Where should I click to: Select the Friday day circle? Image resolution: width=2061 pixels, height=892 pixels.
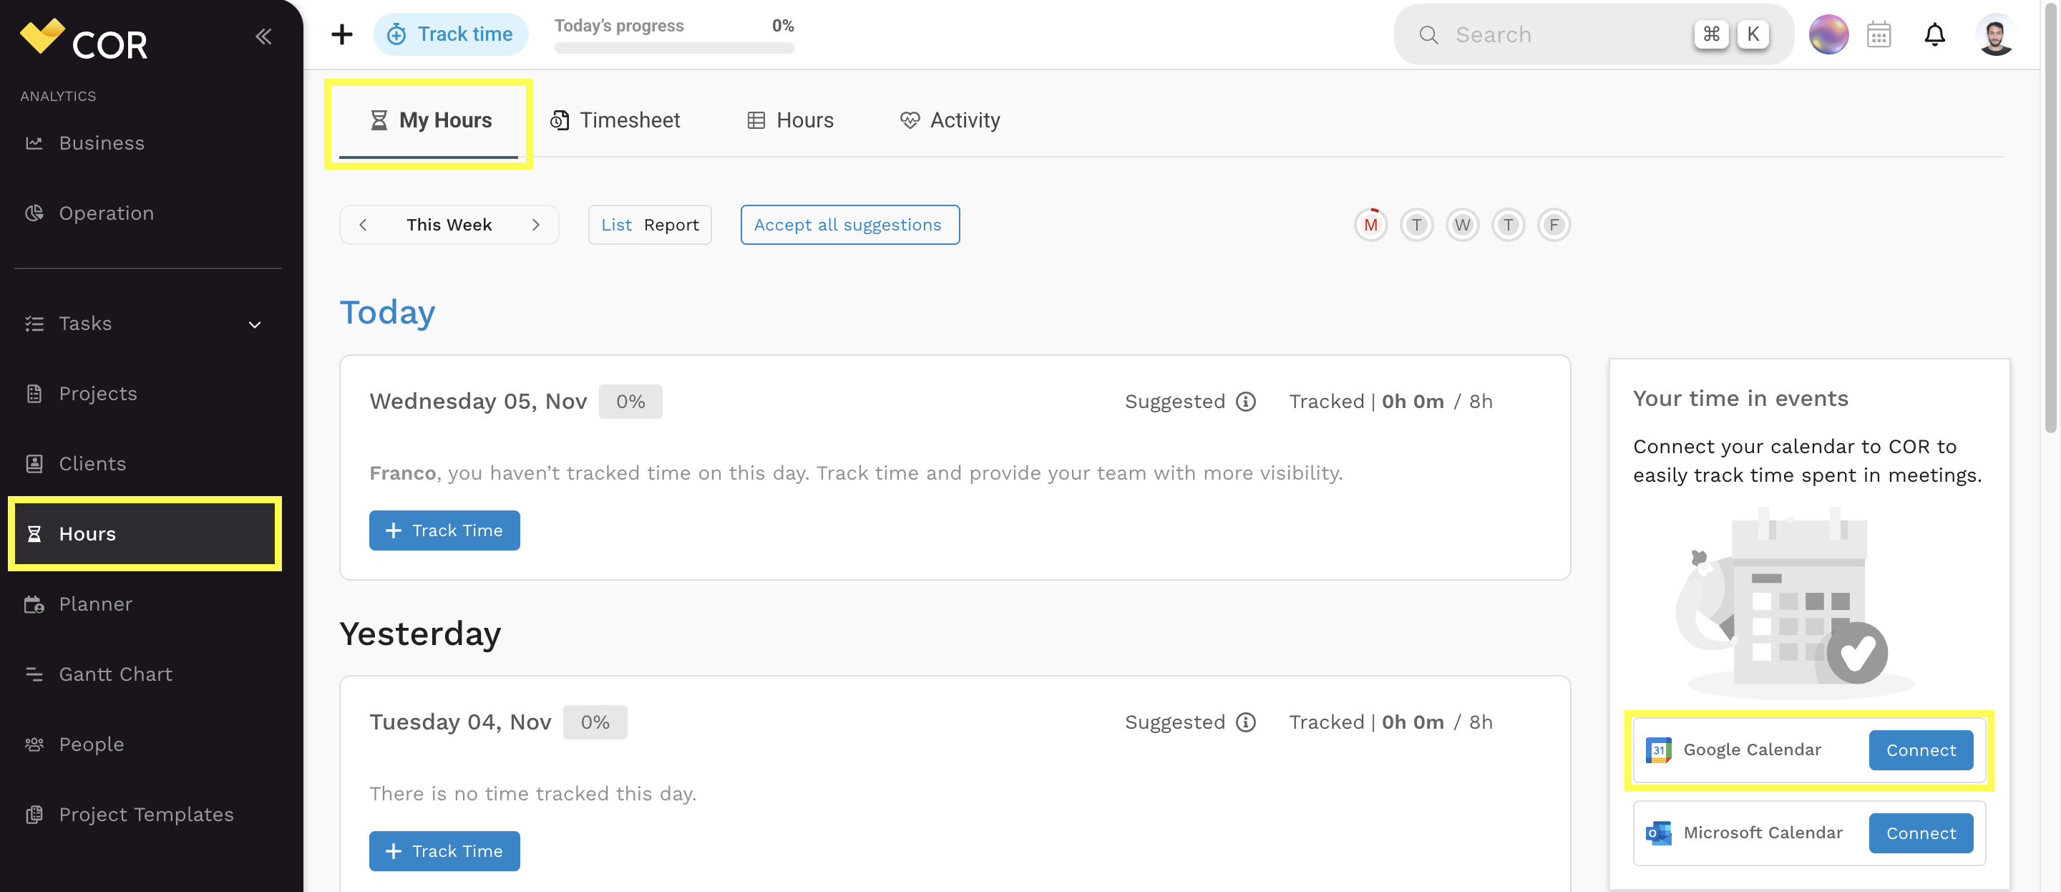point(1554,225)
